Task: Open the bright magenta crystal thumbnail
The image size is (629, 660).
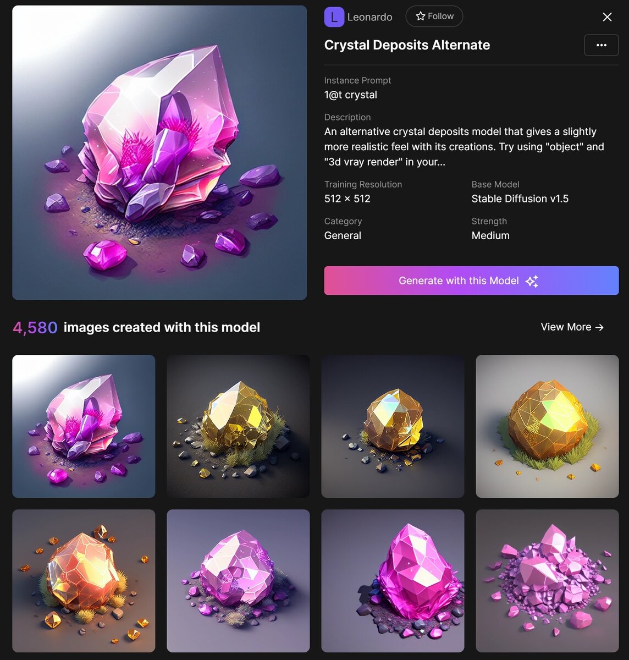Action: tap(393, 581)
